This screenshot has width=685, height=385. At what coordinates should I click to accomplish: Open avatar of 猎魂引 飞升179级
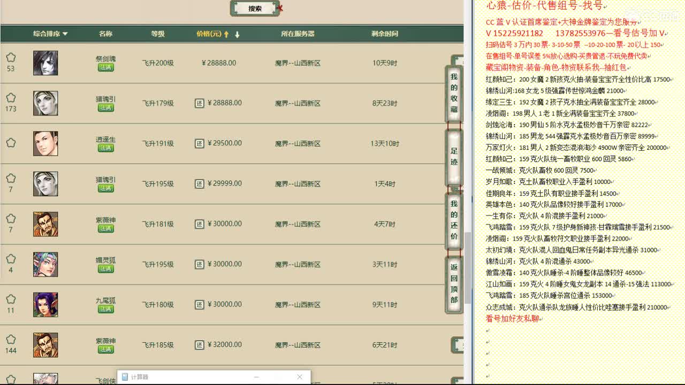(x=45, y=103)
